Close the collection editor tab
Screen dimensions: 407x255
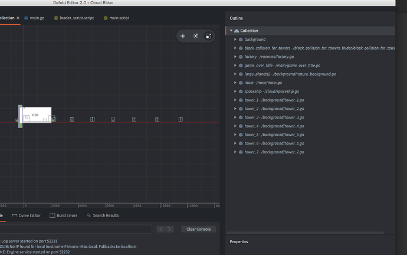point(18,18)
